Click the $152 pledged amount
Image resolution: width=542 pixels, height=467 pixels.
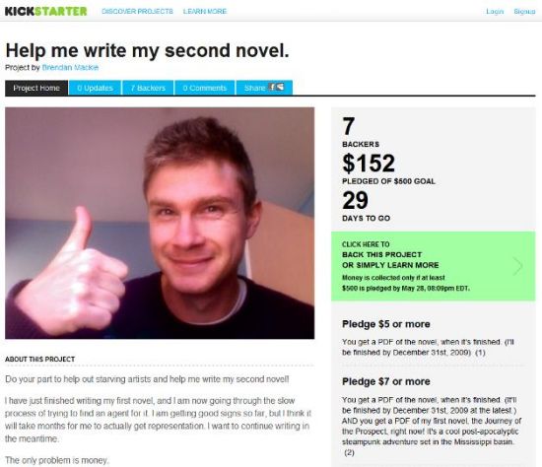click(x=369, y=163)
